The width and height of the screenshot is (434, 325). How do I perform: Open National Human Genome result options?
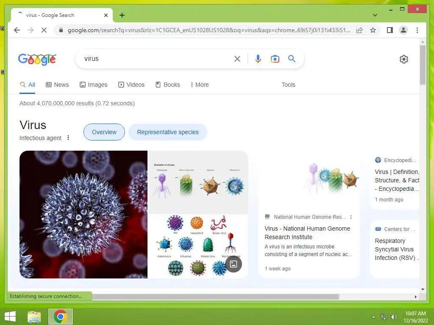[x=351, y=217]
